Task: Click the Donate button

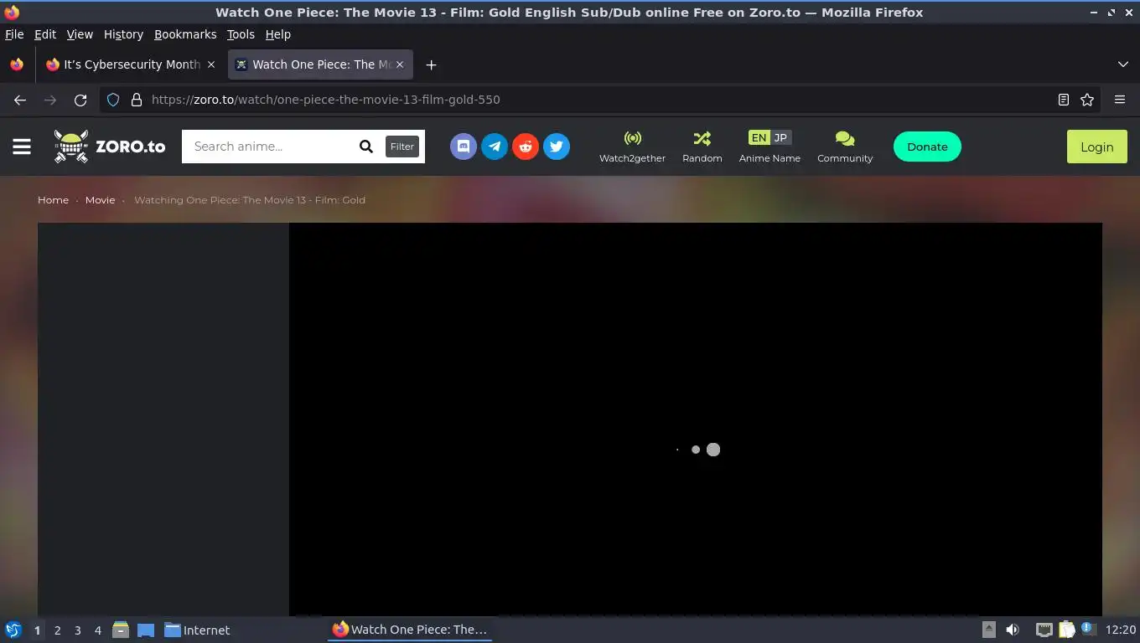Action: (x=927, y=147)
